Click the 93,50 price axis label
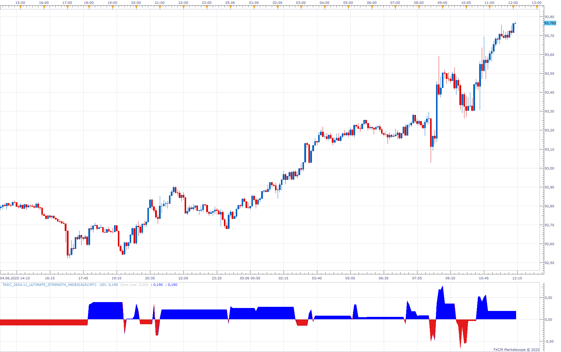The height and width of the screenshot is (352, 561). click(549, 74)
